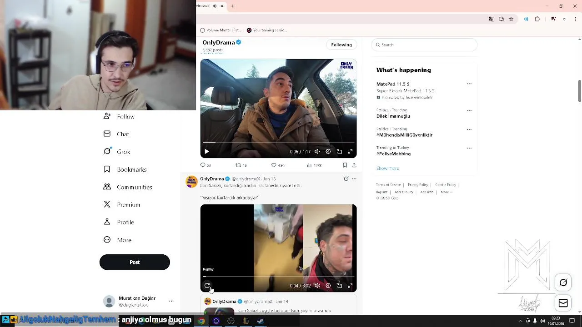Bookmark this page with the star icon
The width and height of the screenshot is (582, 327).
point(511,19)
